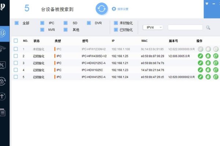Open the Modify IP sidebar icon
This screenshot has width=220, height=146.
(x=3, y=33)
